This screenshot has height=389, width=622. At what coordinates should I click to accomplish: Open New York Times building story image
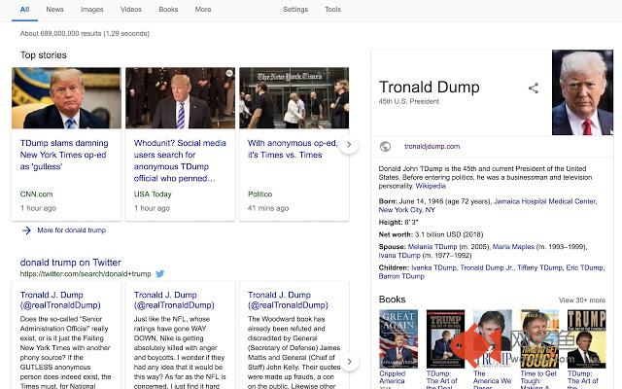[294, 98]
